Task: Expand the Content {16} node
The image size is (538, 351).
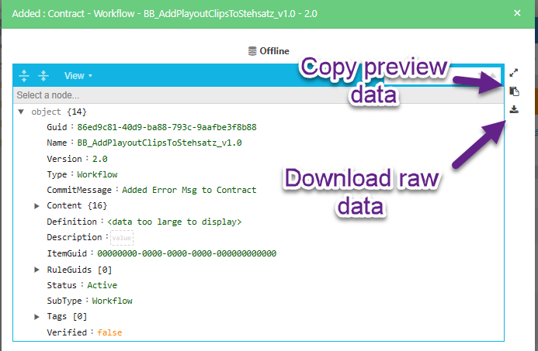Action: (x=36, y=205)
